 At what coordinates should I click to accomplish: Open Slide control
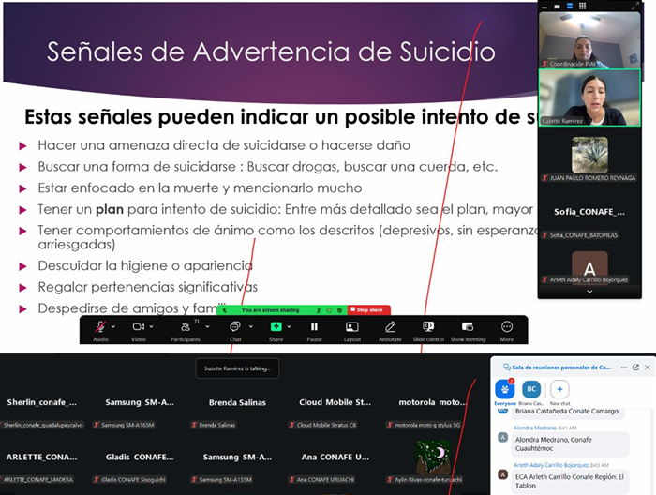427,326
